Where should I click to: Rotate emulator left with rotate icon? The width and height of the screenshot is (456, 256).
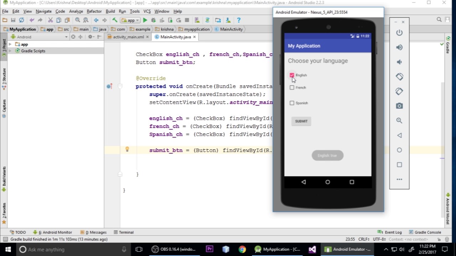point(399,77)
